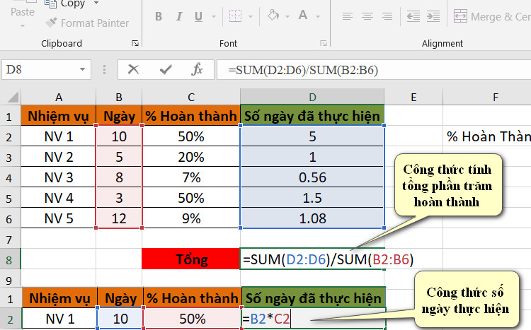This screenshot has width=531, height=330.
Task: Select the cell showing 20%
Action: (x=191, y=157)
